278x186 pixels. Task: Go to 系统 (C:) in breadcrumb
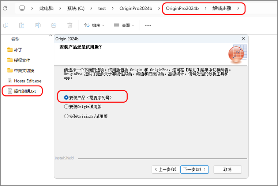pyautogui.click(x=76, y=8)
